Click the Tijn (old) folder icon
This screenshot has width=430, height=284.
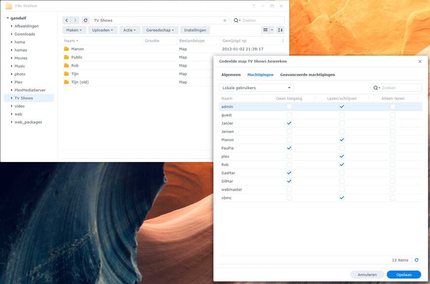(x=66, y=82)
